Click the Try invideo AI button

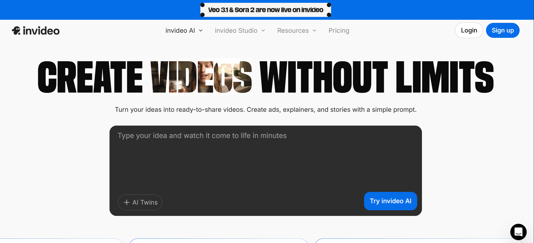click(x=390, y=201)
